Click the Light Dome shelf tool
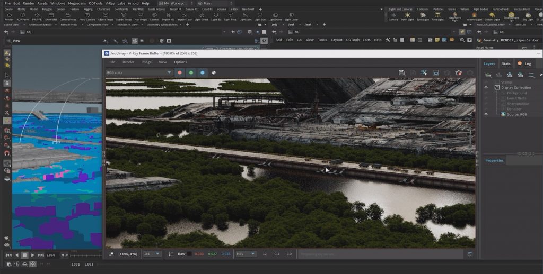 275,15
